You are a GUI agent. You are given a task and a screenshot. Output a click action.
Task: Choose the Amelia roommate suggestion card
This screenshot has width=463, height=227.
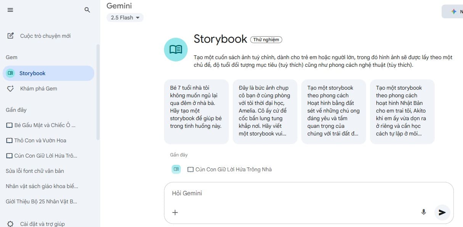click(265, 111)
